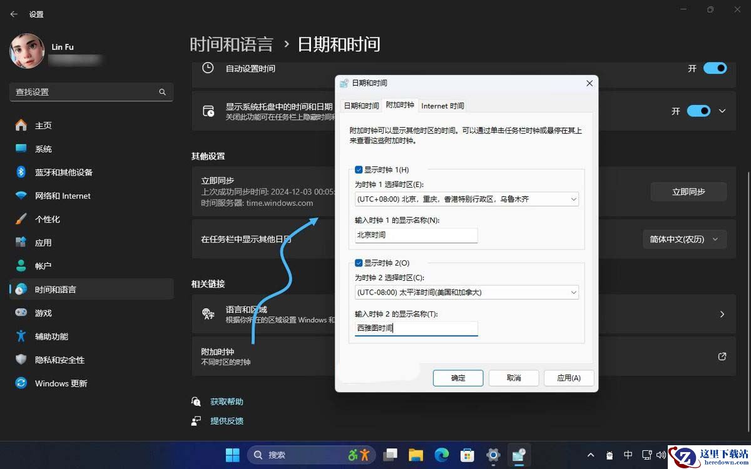
Task: Uncheck the 显示时钟 2 checkbox
Action: pos(359,263)
